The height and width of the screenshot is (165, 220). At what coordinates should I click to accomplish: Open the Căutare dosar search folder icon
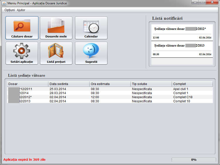click(x=22, y=26)
